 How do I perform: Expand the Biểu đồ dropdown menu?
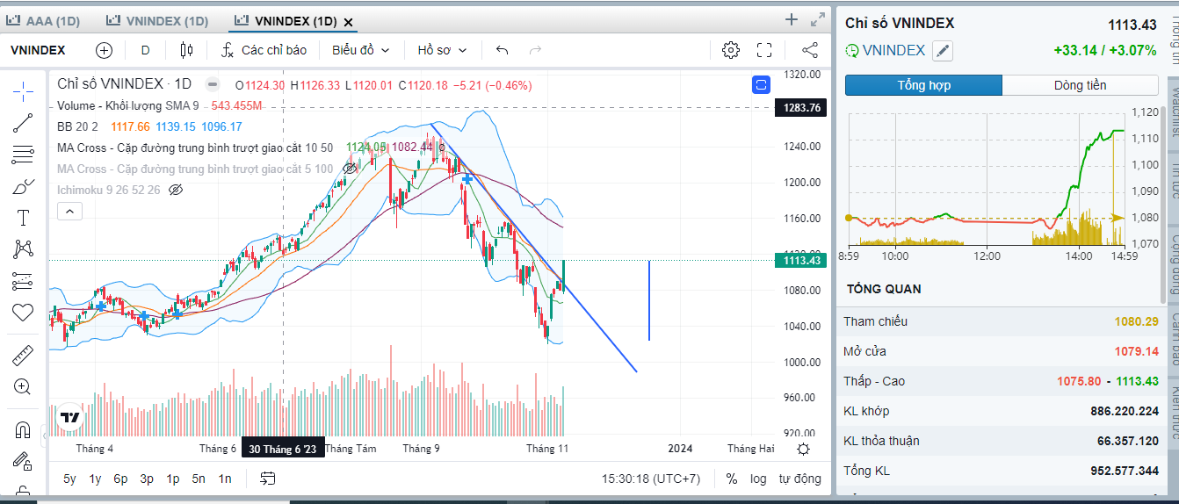click(x=360, y=50)
